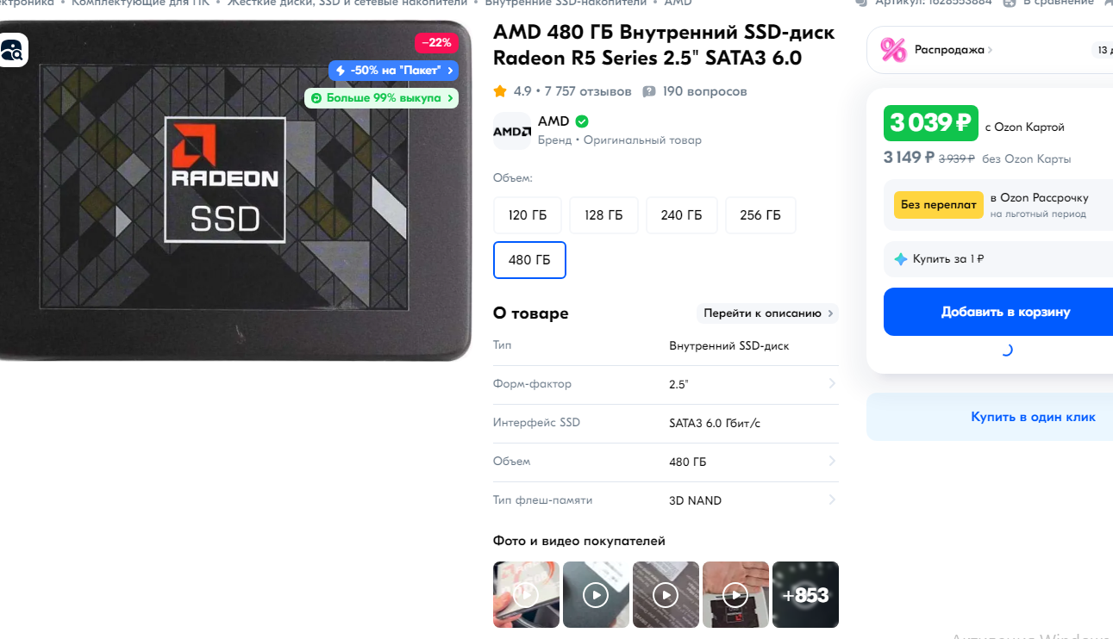The width and height of the screenshot is (1113, 639).
Task: Select the 256 ГБ capacity option
Action: tap(760, 215)
